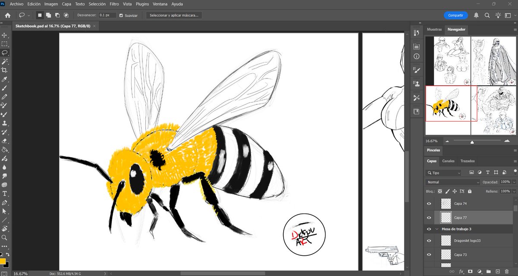Create a new layer with plus icon
Image resolution: width=518 pixels, height=276 pixels.
[498, 271]
